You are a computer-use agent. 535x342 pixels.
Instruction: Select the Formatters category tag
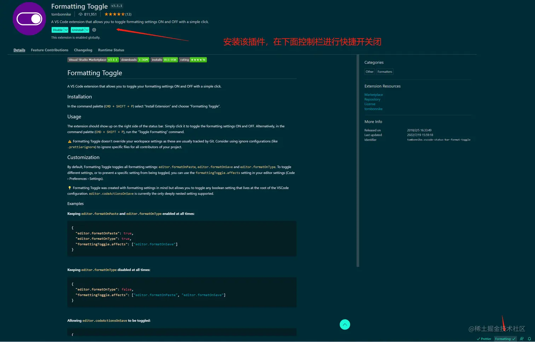385,72
